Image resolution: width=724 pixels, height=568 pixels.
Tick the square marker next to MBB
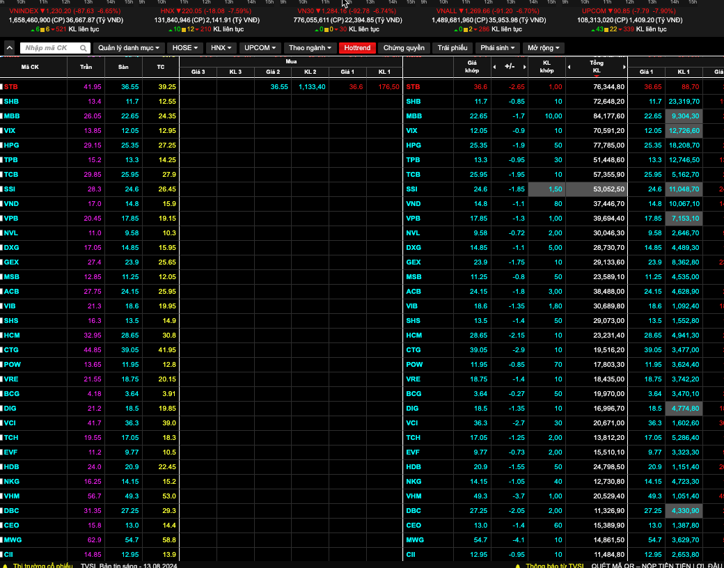coord(1,116)
